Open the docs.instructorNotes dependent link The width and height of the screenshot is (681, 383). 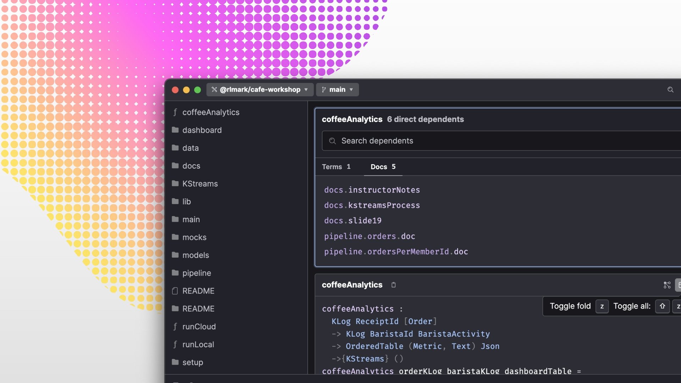coord(372,190)
